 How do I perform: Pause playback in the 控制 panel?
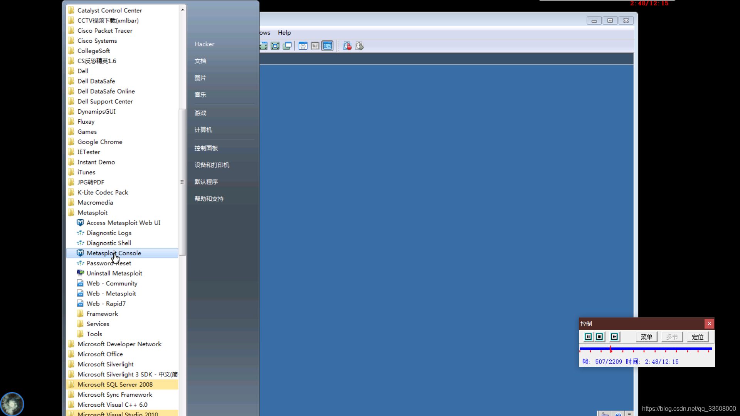(x=588, y=337)
